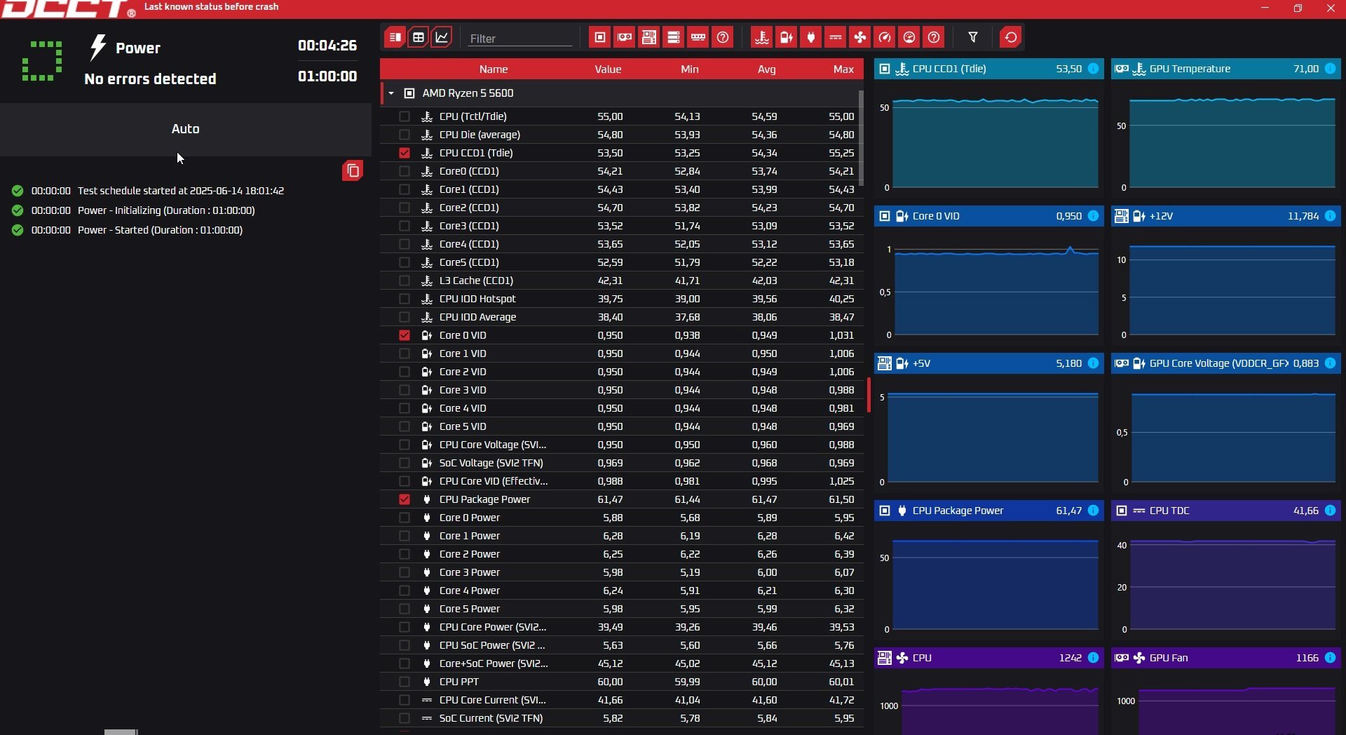This screenshot has width=1346, height=735.
Task: Toggle the usage gauge filter icon
Action: pos(909,38)
